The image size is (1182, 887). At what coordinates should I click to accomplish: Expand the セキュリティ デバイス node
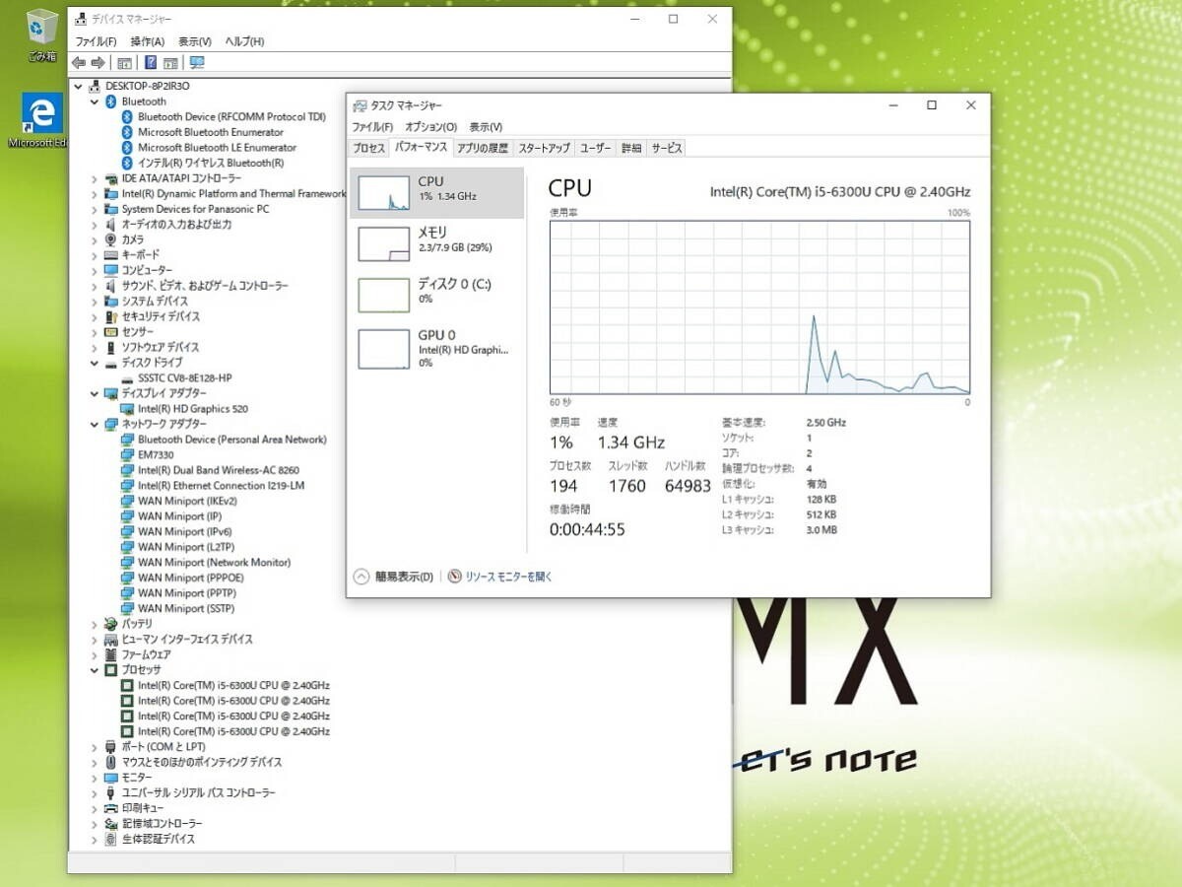click(x=95, y=316)
